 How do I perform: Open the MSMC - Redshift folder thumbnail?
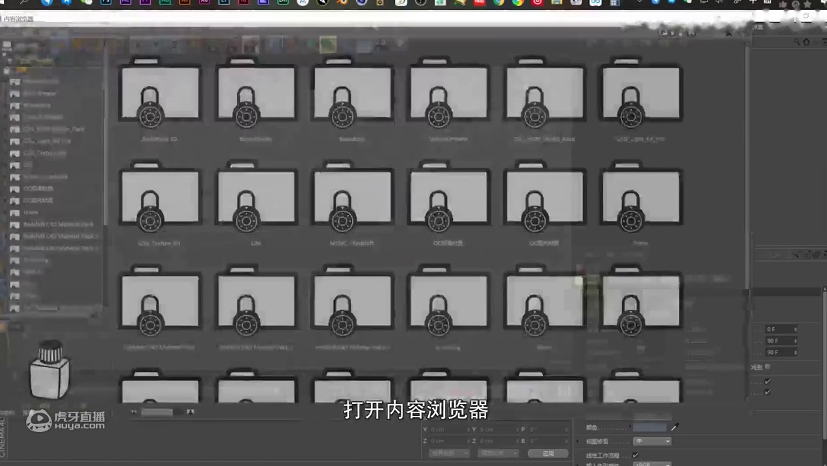pyautogui.click(x=352, y=196)
